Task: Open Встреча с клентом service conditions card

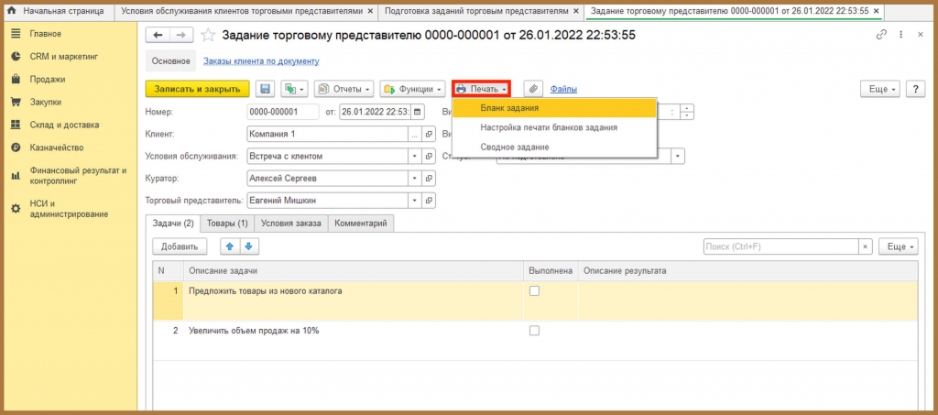Action: 429,156
